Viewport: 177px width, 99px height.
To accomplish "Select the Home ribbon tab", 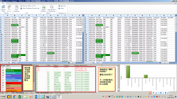I will pos(3,3).
